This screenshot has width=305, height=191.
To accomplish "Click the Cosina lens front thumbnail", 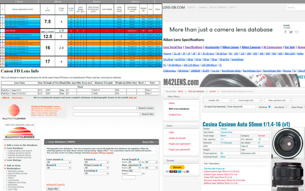I will pyautogui.click(x=288, y=143).
